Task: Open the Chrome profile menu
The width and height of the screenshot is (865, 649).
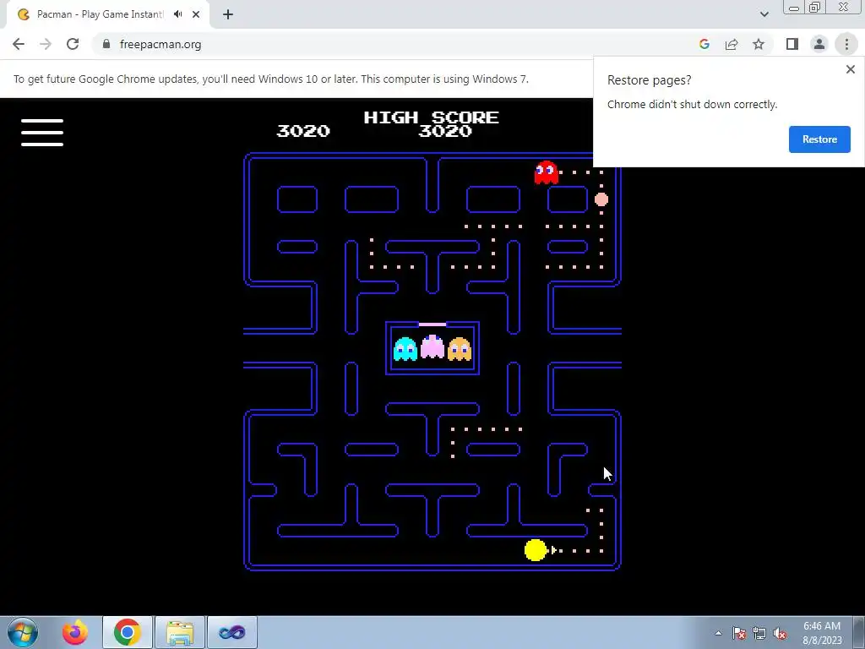Action: 819,44
